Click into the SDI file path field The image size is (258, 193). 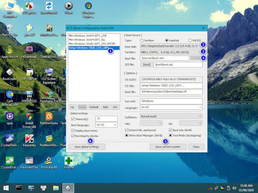[178, 65]
